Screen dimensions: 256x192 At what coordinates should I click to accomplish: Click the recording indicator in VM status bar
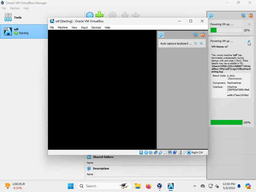click(175, 152)
